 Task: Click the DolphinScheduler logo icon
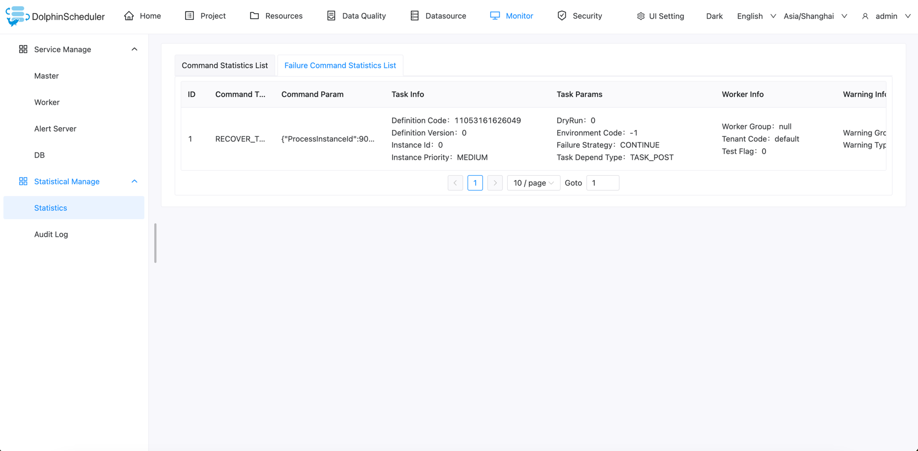click(x=17, y=16)
